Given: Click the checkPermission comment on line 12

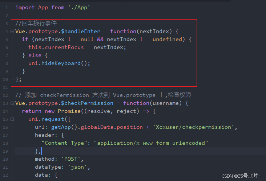Looking at the screenshot, I should coord(103,95).
